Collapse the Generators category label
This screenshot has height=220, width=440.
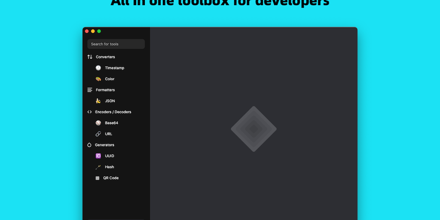coord(104,145)
